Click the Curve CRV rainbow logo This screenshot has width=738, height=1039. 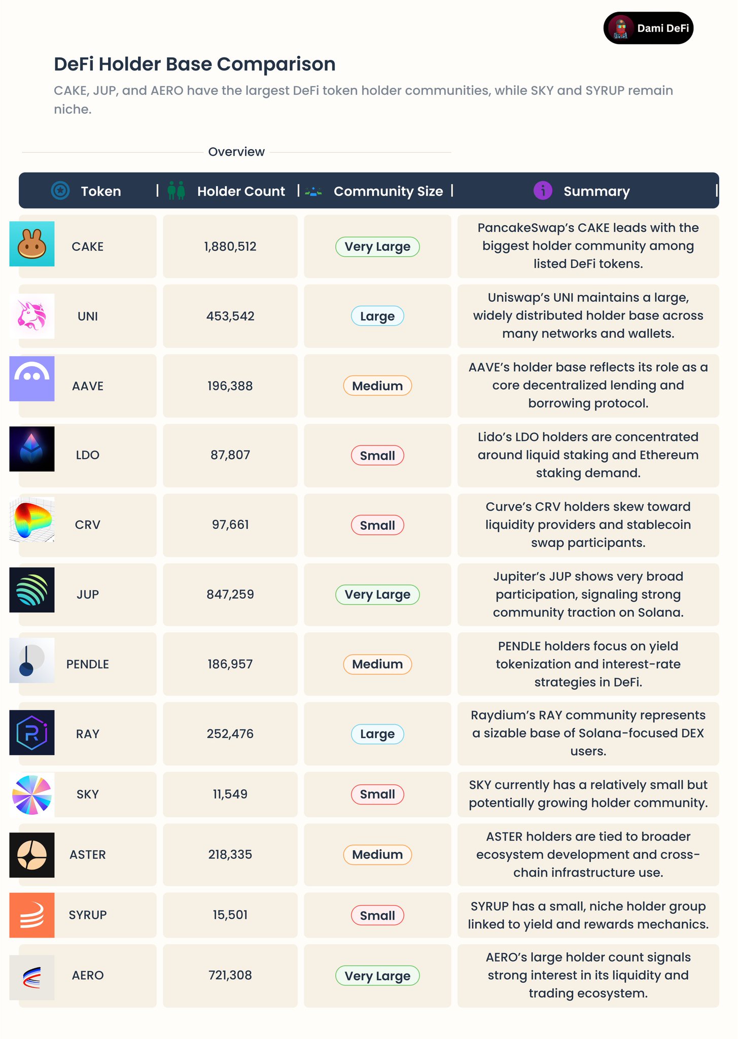click(x=32, y=519)
